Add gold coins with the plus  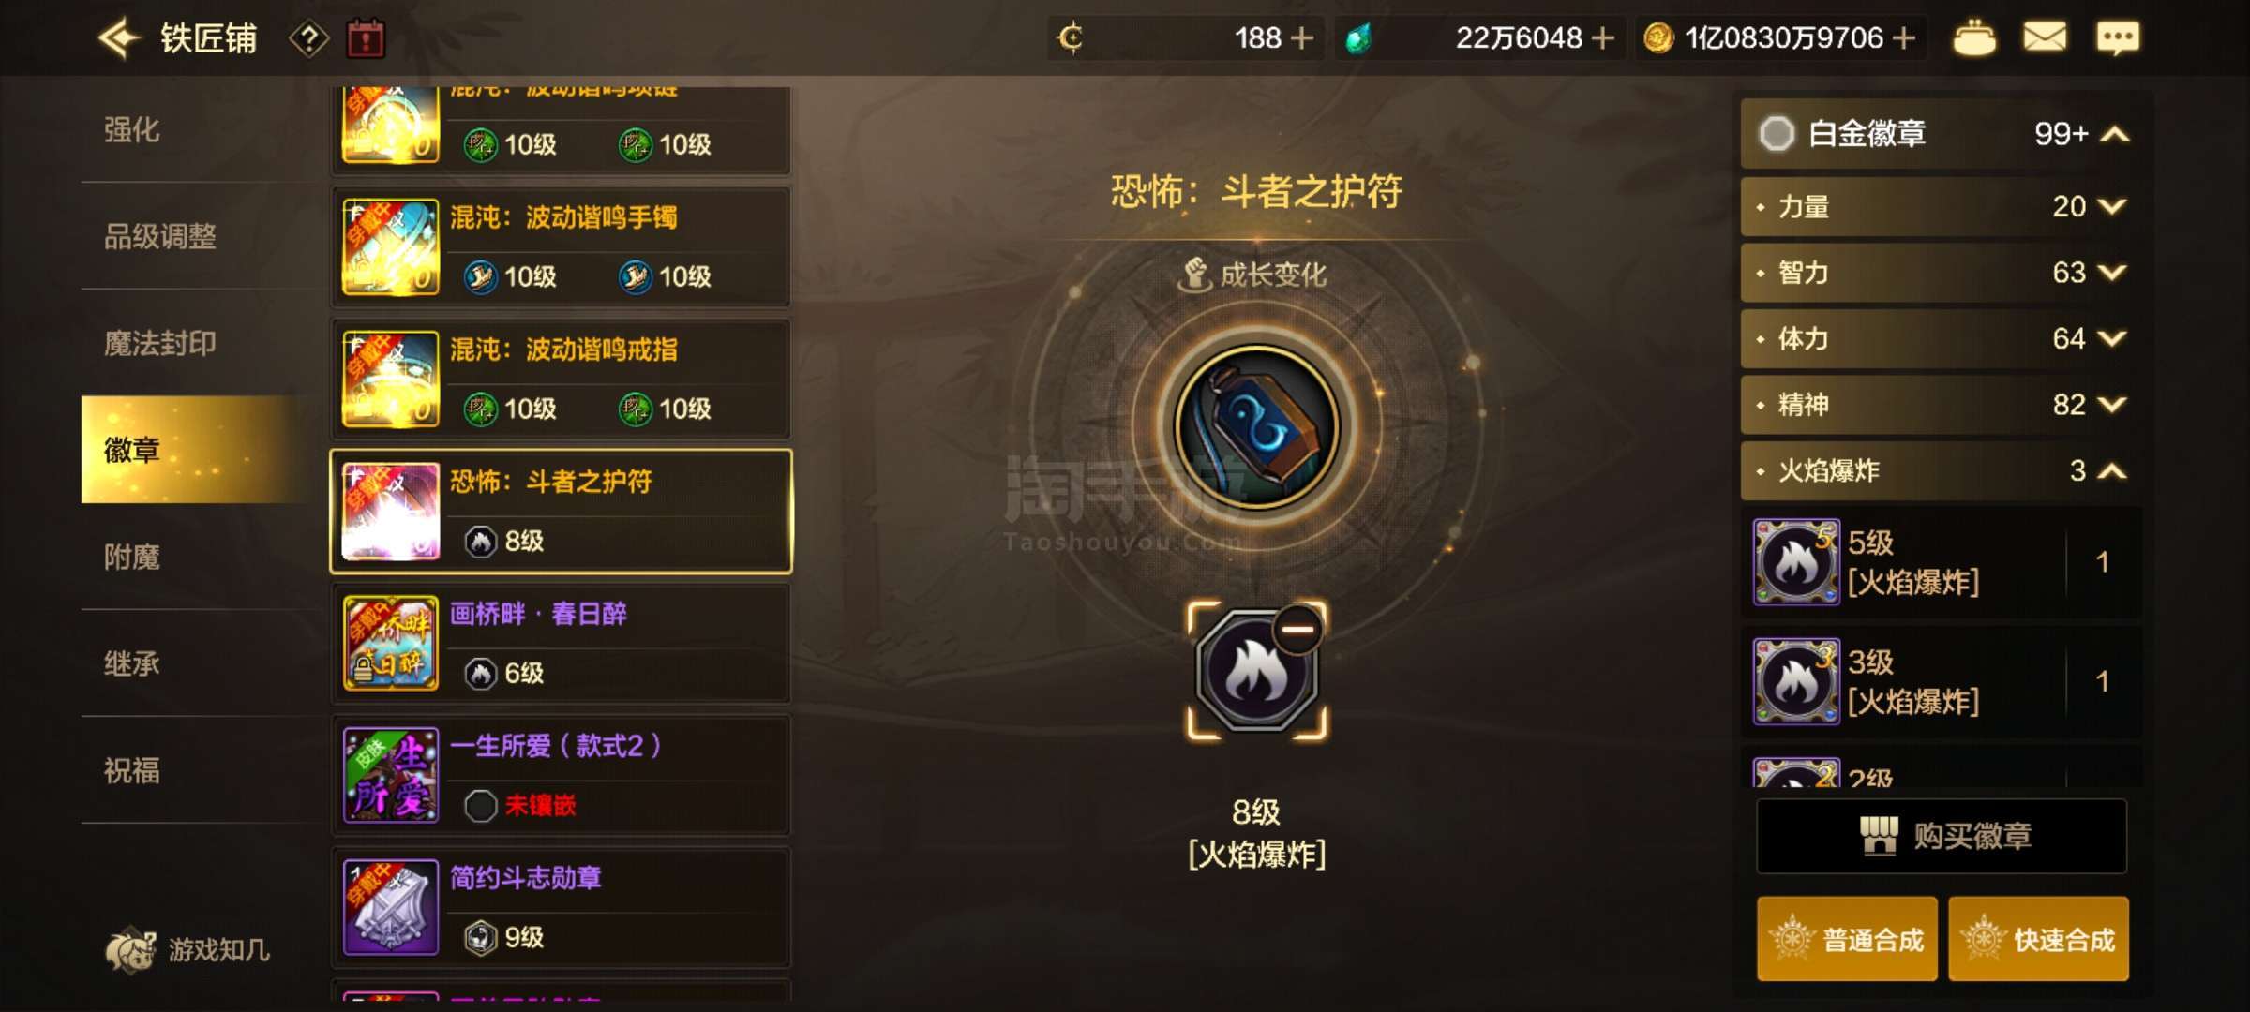point(1904,37)
